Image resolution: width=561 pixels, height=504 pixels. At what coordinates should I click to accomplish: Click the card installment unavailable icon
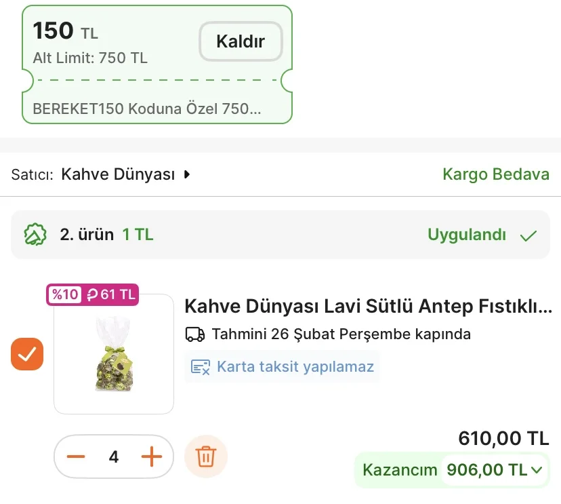point(201,367)
